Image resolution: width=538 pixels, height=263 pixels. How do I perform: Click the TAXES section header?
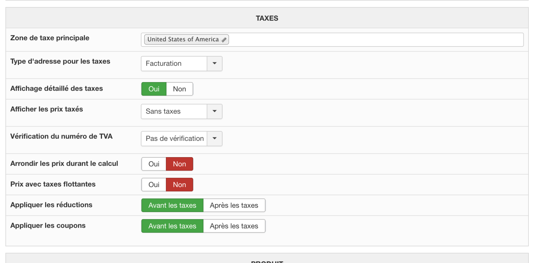coord(267,18)
